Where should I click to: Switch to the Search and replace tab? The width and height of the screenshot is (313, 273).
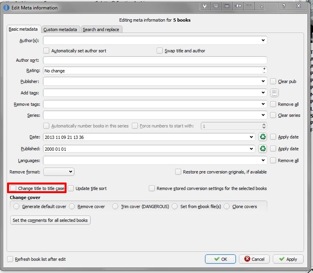click(x=101, y=30)
